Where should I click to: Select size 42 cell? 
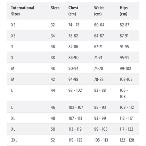[53, 80]
